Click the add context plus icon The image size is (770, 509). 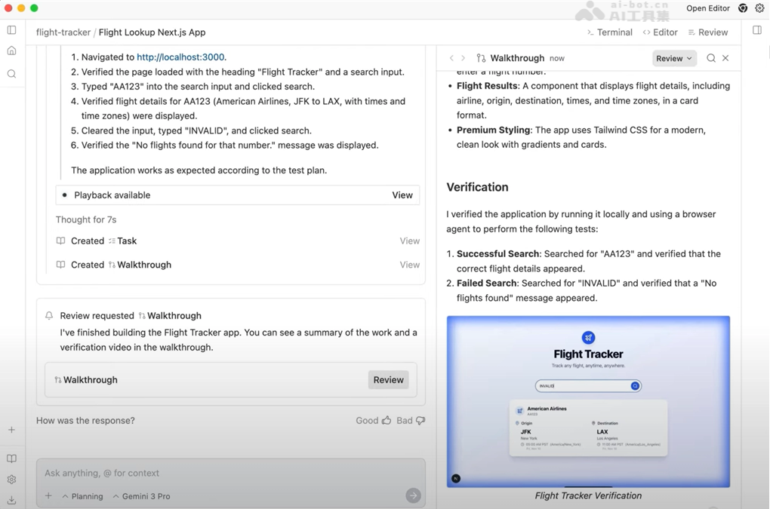click(x=48, y=496)
